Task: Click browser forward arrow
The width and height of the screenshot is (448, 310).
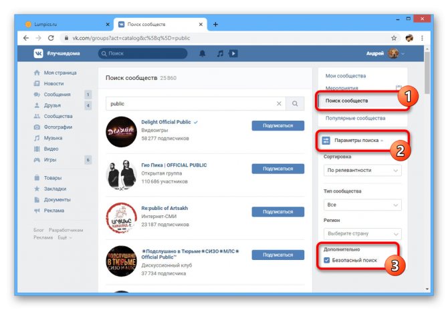Action: coord(38,38)
